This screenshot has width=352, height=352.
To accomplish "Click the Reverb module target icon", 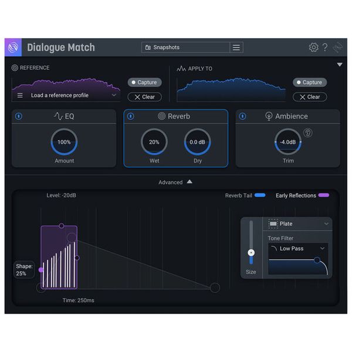I will (161, 116).
